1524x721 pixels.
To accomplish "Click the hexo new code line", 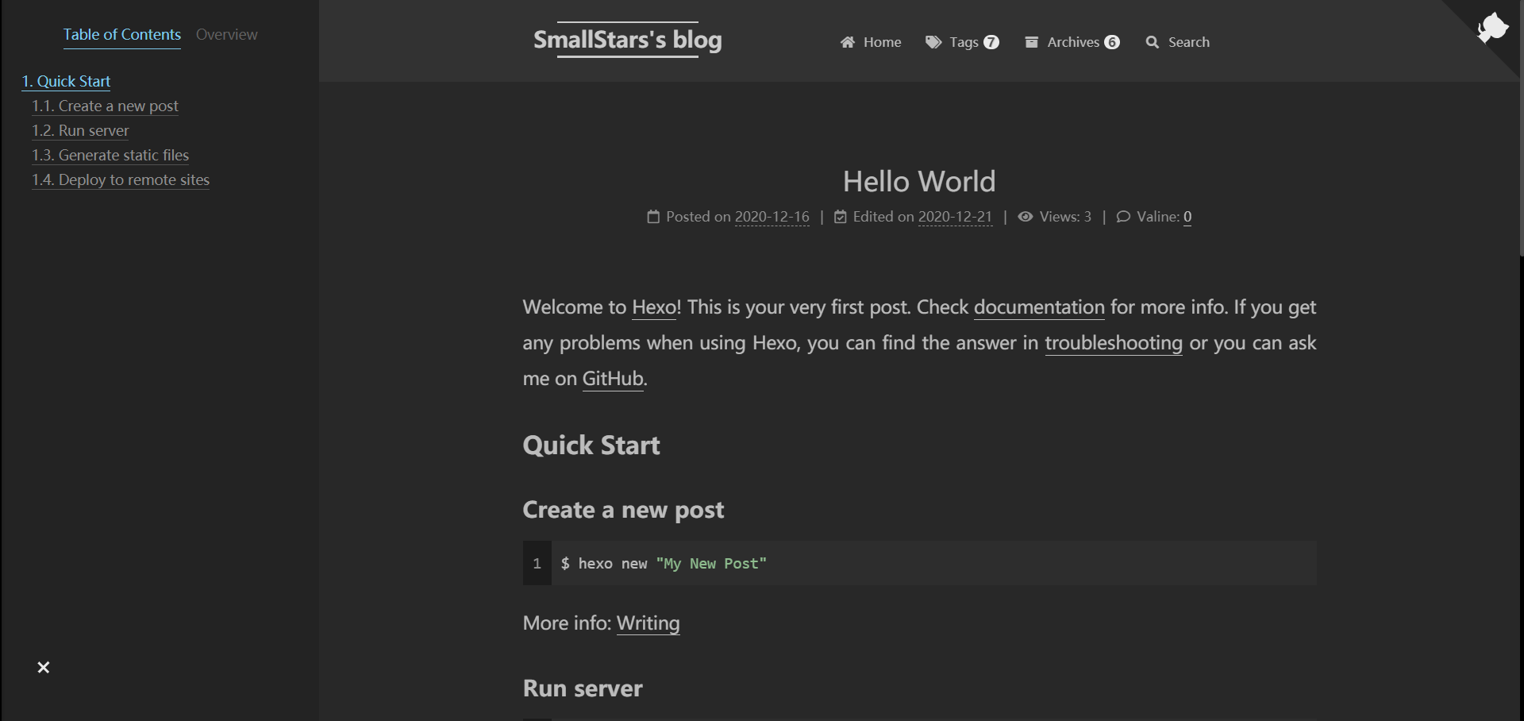I will click(664, 564).
